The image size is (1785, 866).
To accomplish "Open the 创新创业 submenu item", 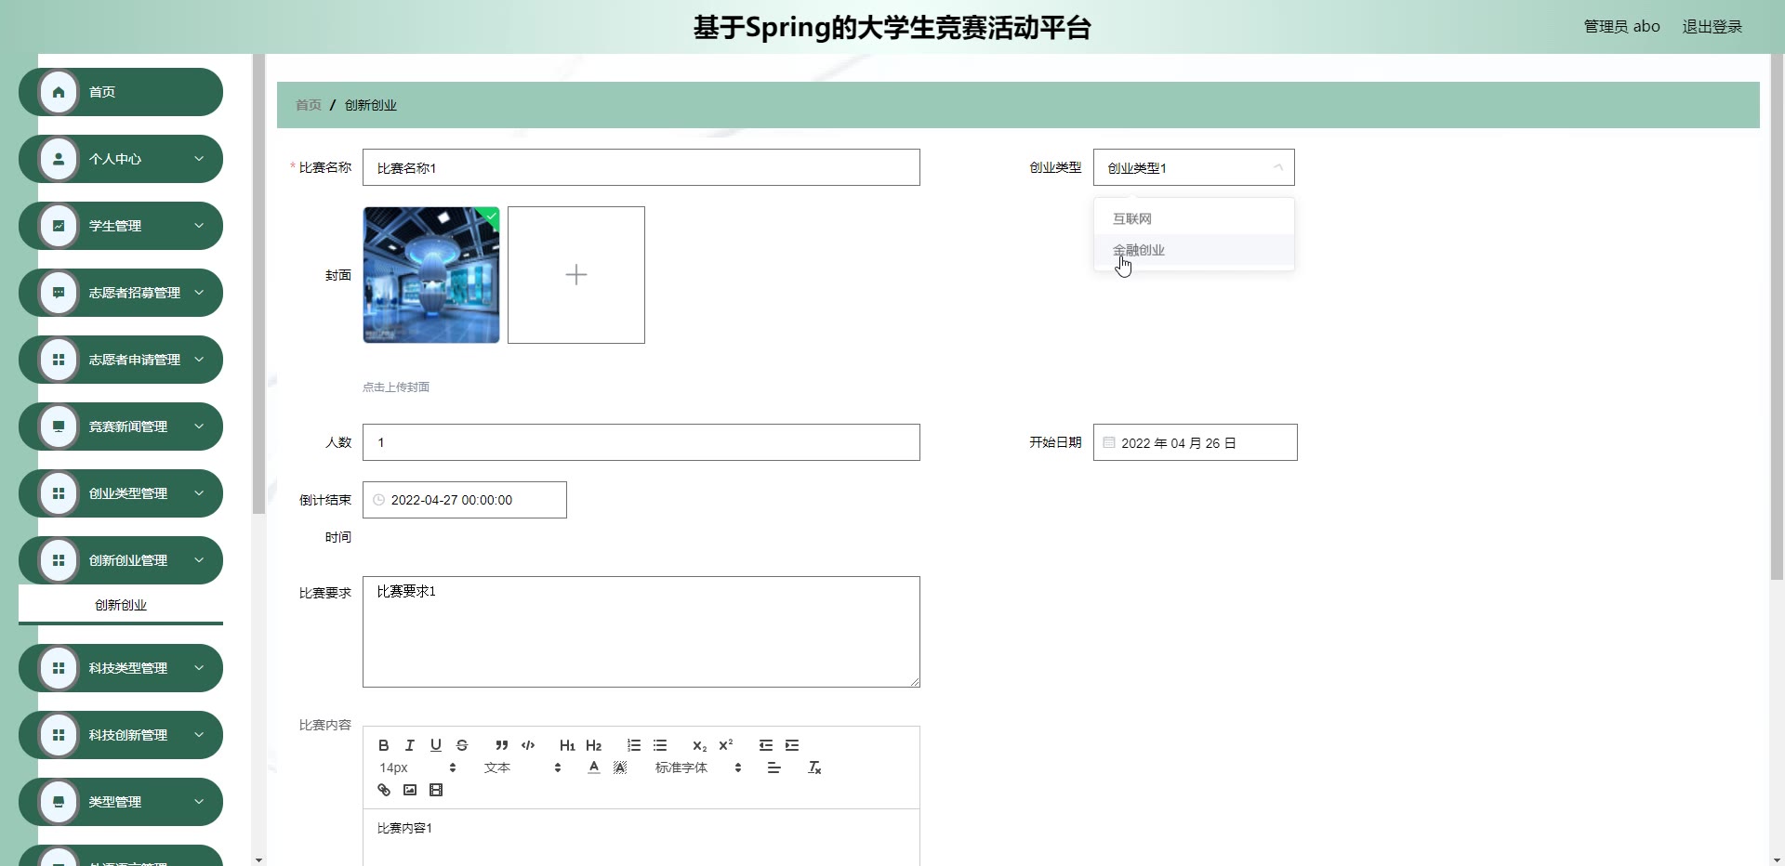I will [121, 605].
